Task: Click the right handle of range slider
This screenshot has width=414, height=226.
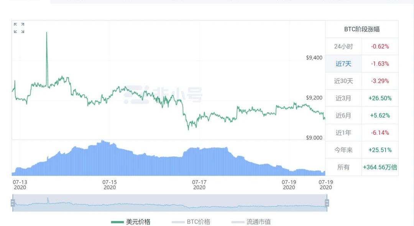Action: pos(327,203)
